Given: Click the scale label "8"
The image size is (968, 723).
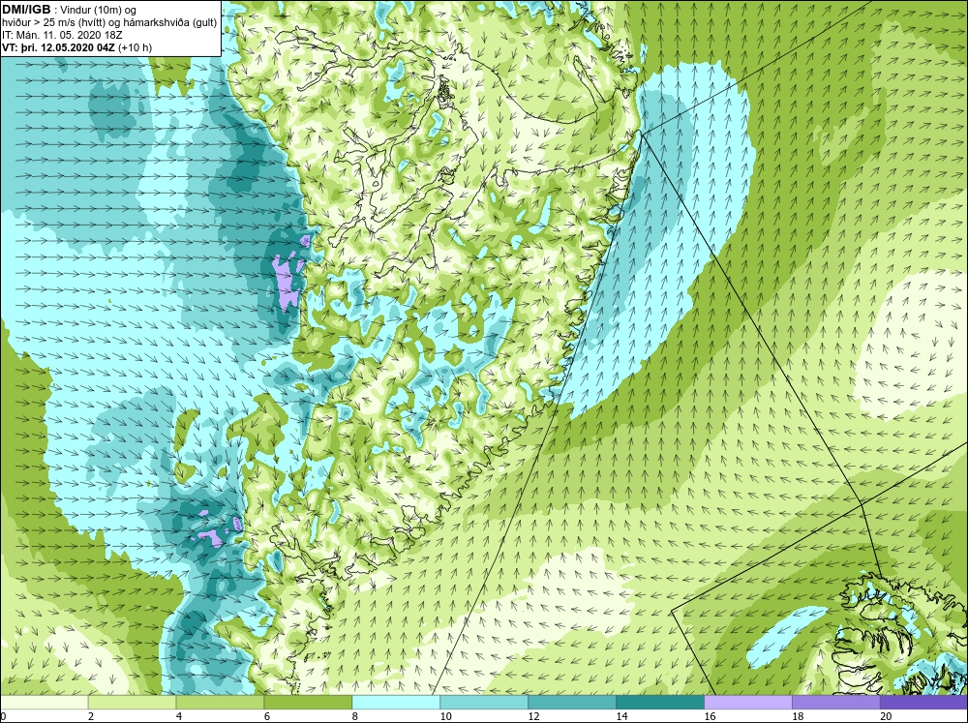Looking at the screenshot, I should click(355, 716).
